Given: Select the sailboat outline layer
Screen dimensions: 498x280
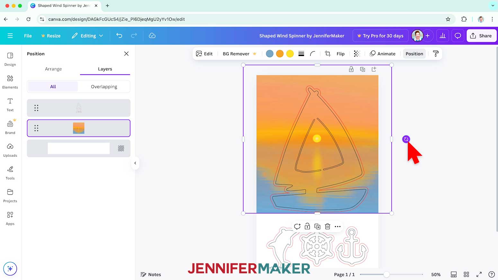Looking at the screenshot, I should point(79,108).
